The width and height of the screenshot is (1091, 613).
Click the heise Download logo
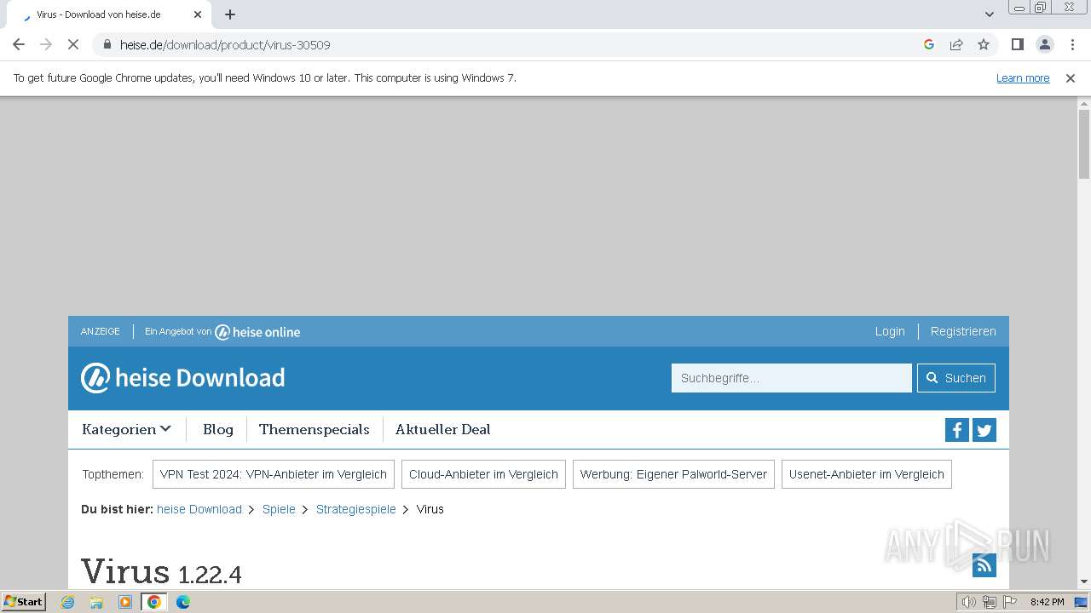(183, 378)
